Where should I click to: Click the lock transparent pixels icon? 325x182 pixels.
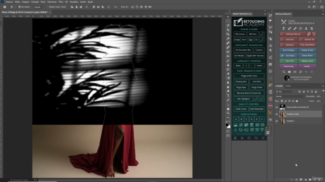[x=282, y=101]
